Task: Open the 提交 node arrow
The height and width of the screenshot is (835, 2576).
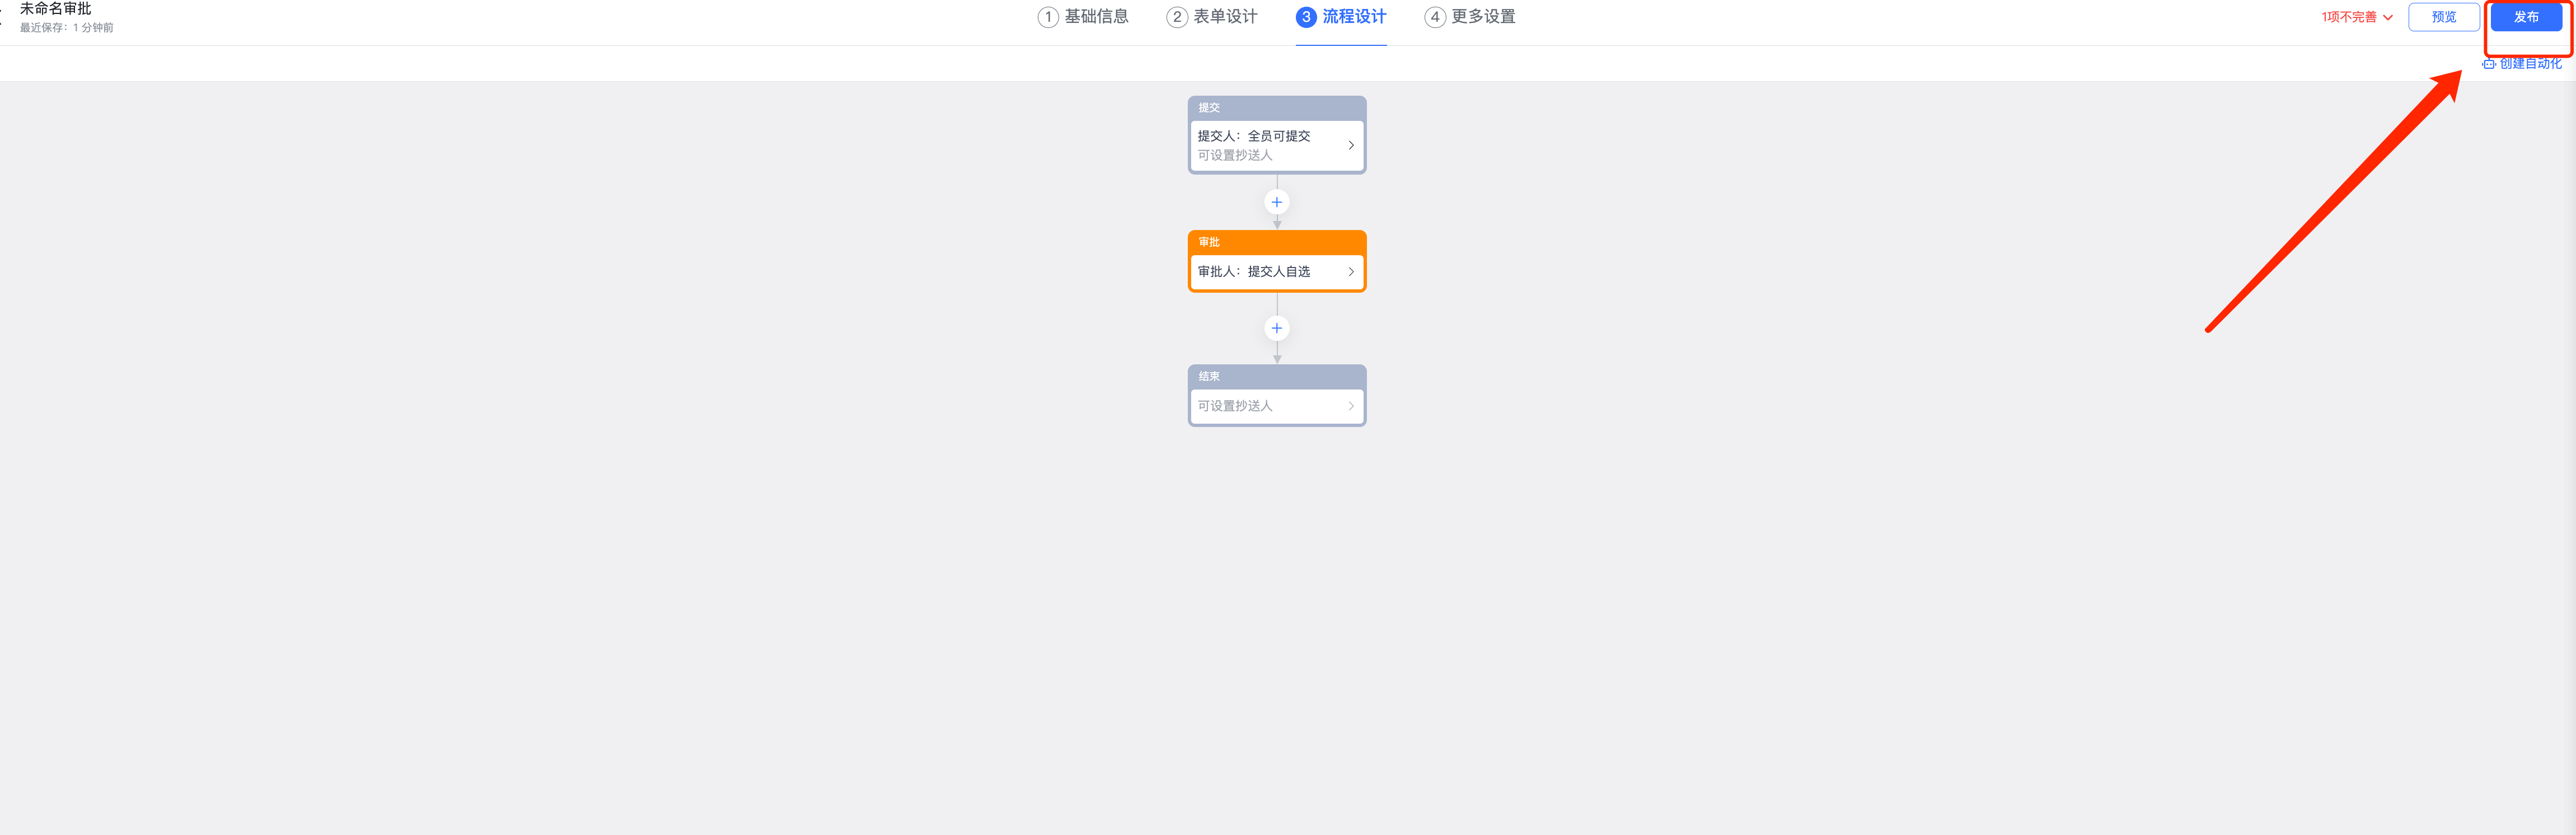Action: click(1351, 145)
